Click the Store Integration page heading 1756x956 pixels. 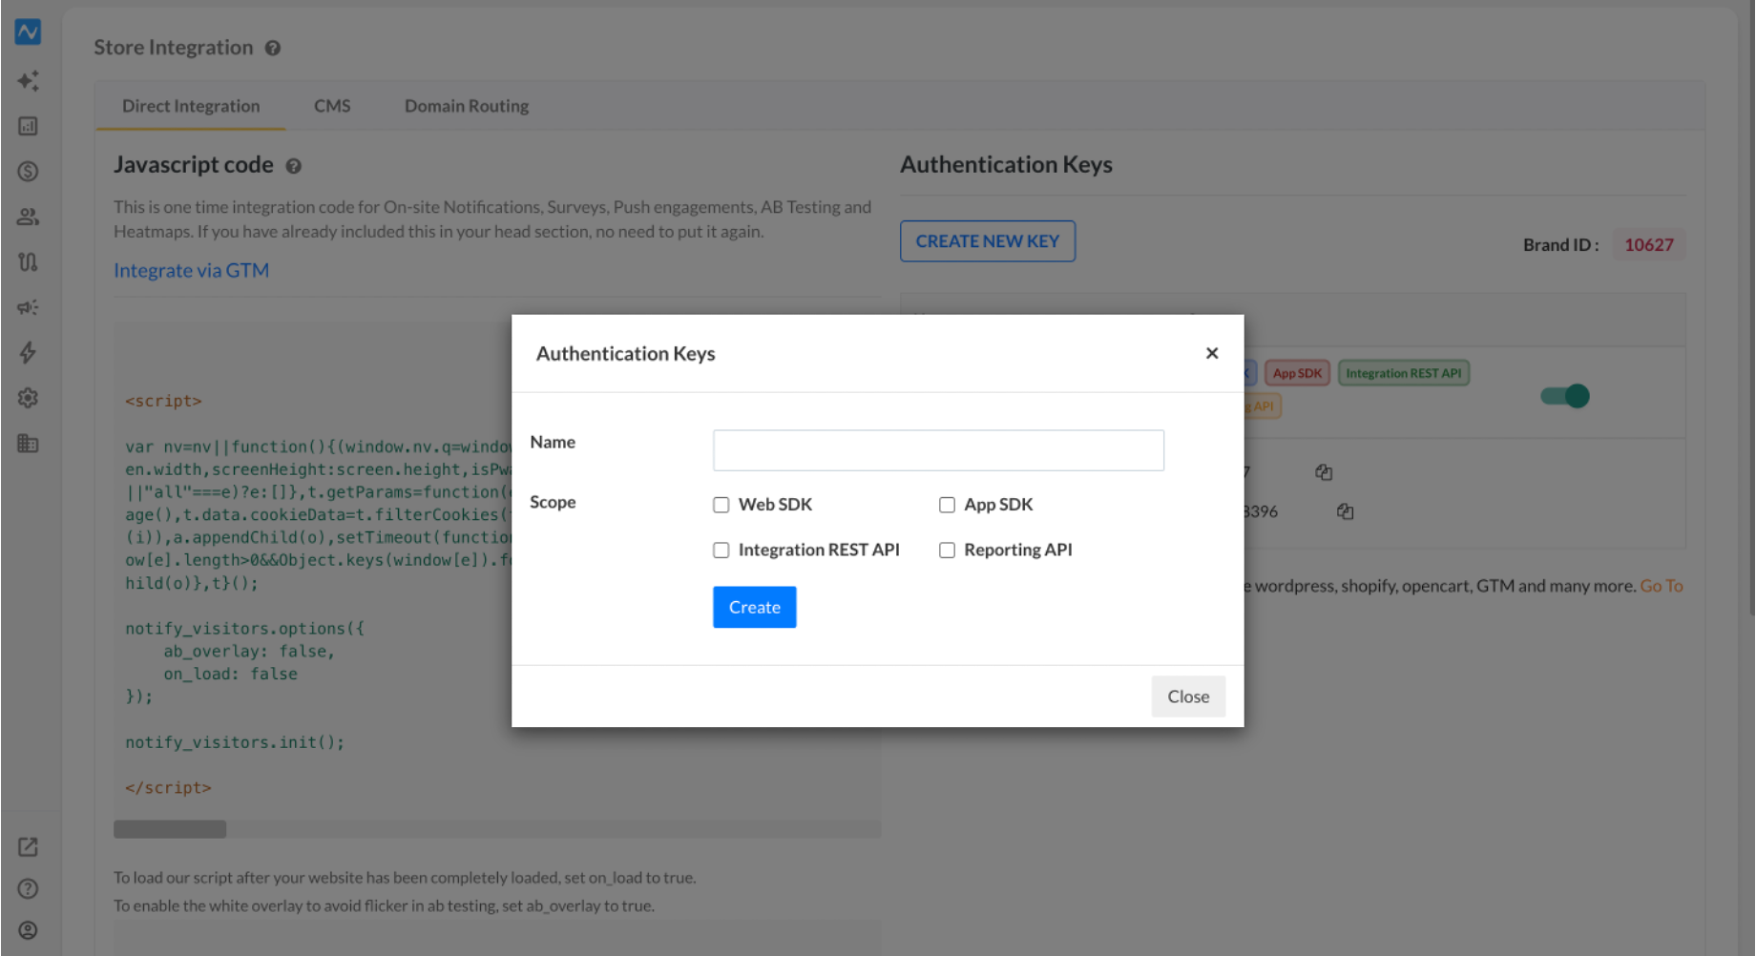pyautogui.click(x=174, y=48)
